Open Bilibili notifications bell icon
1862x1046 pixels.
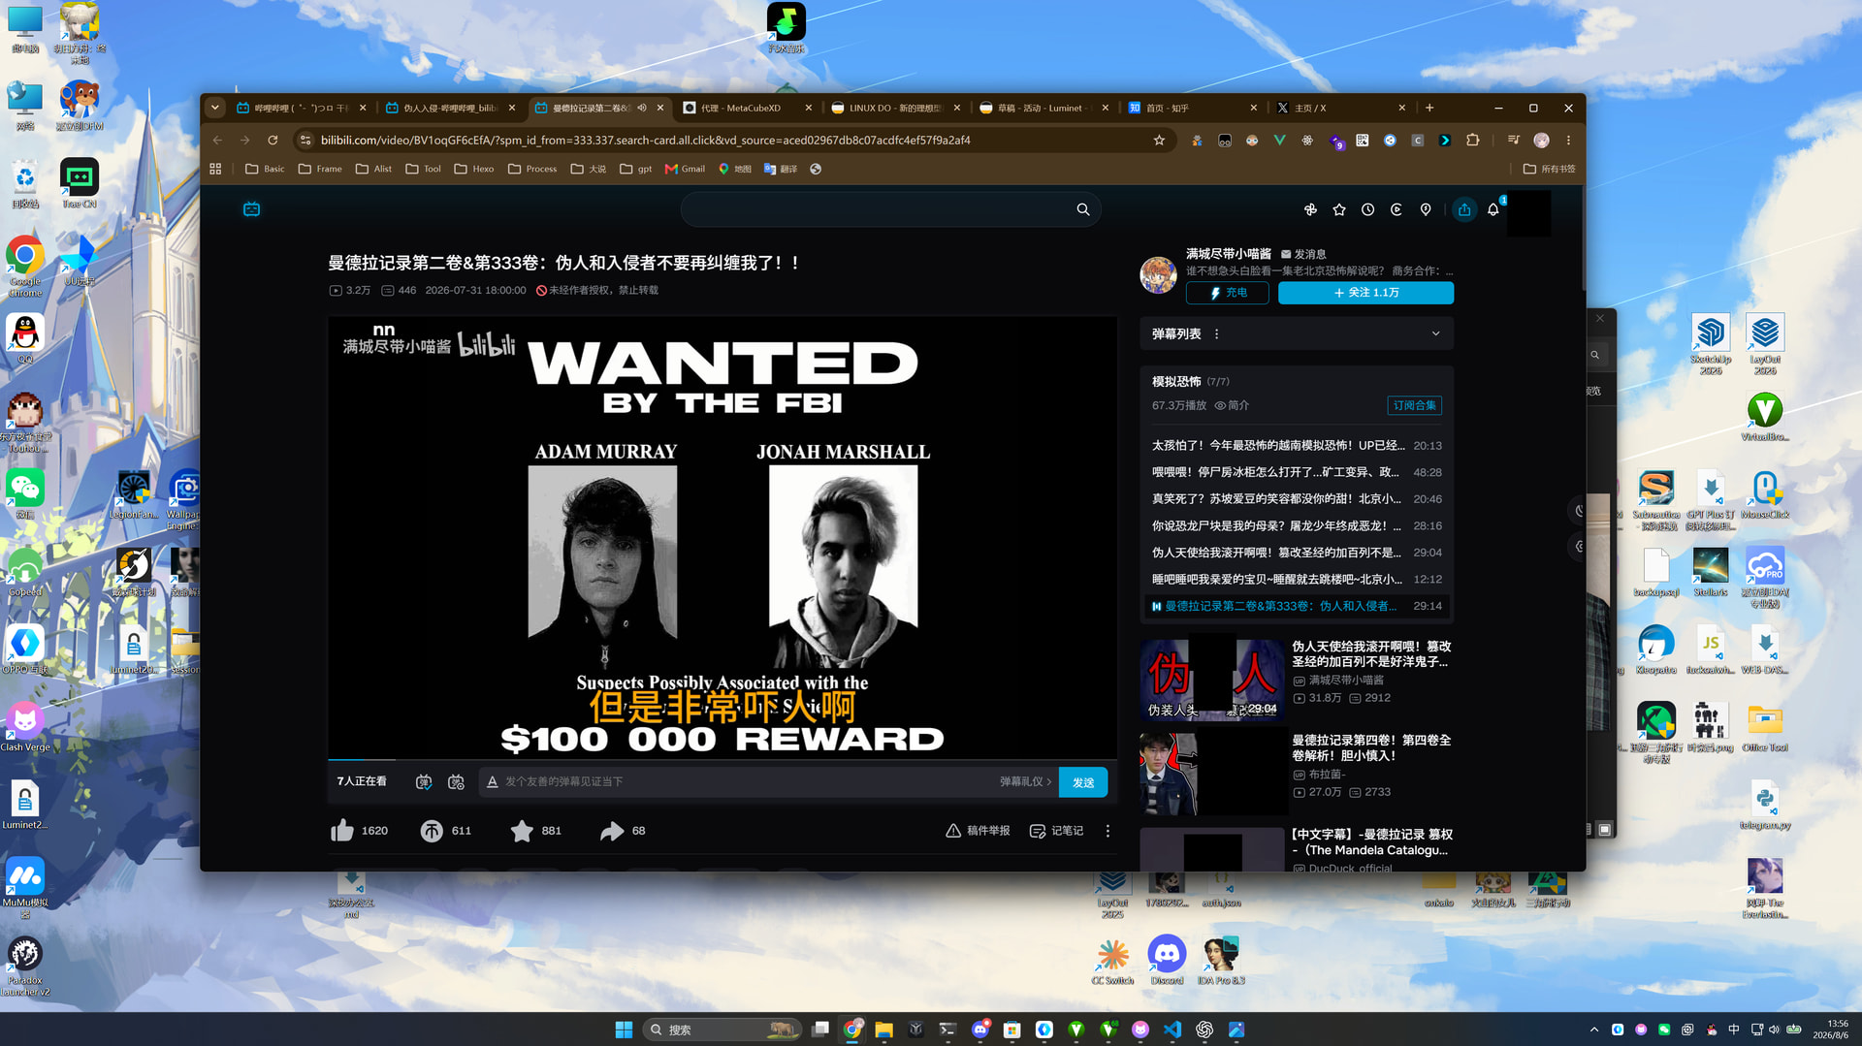coord(1493,209)
